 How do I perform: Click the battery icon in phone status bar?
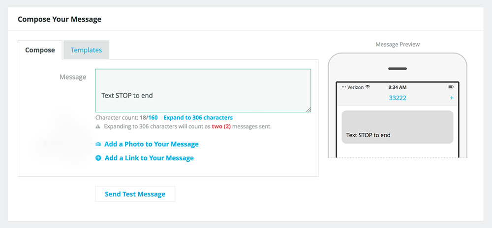click(x=451, y=87)
